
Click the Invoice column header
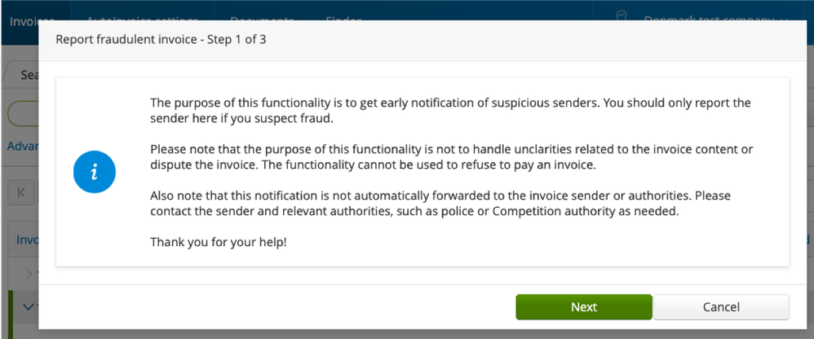(26, 240)
